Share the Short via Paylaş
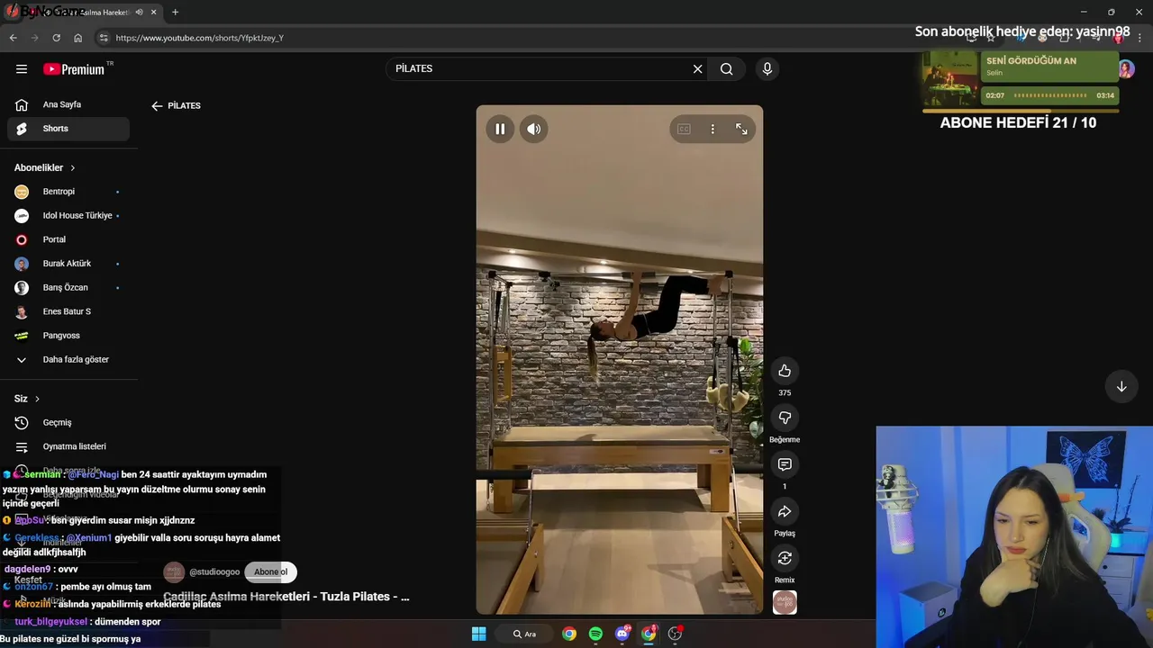Screen dimensions: 1153x648 click(785, 511)
